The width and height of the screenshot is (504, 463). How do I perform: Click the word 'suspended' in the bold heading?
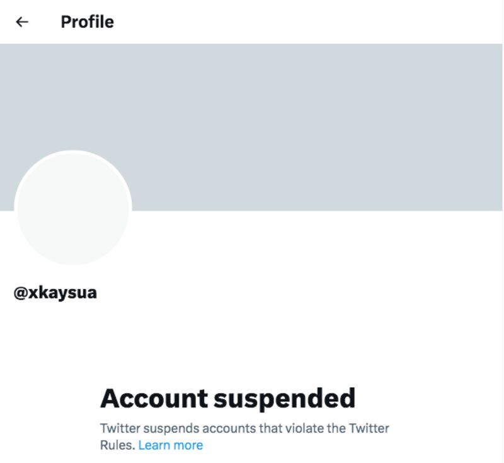click(x=285, y=399)
